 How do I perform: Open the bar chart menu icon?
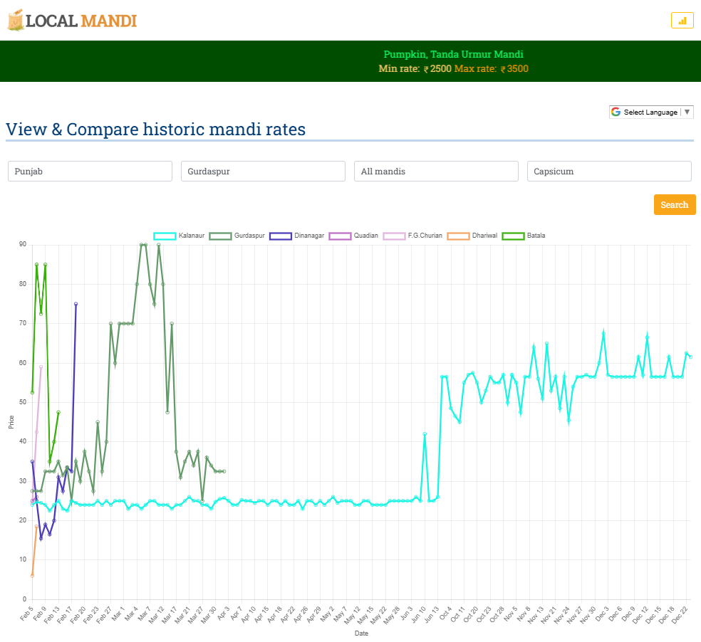coord(682,21)
